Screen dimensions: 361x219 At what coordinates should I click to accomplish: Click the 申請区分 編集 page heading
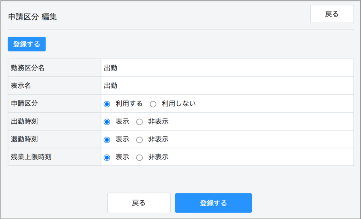[32, 17]
